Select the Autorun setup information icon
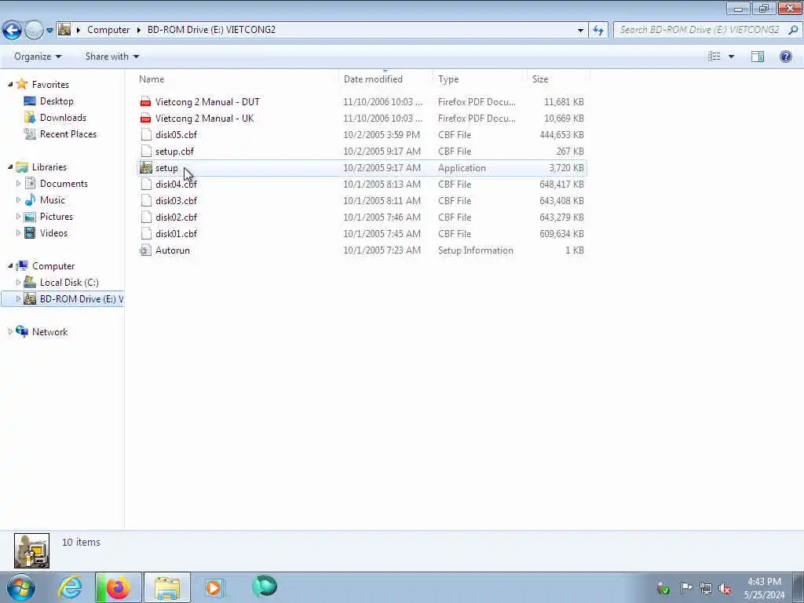Image resolution: width=804 pixels, height=603 pixels. pyautogui.click(x=146, y=250)
